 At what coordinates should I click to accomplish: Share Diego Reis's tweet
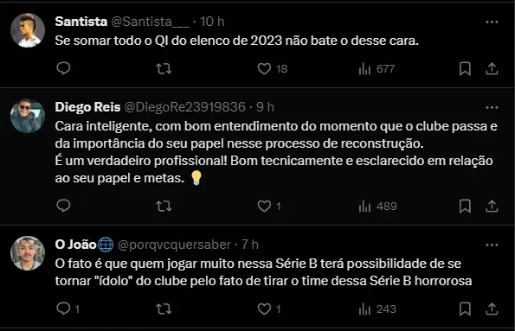pyautogui.click(x=492, y=206)
